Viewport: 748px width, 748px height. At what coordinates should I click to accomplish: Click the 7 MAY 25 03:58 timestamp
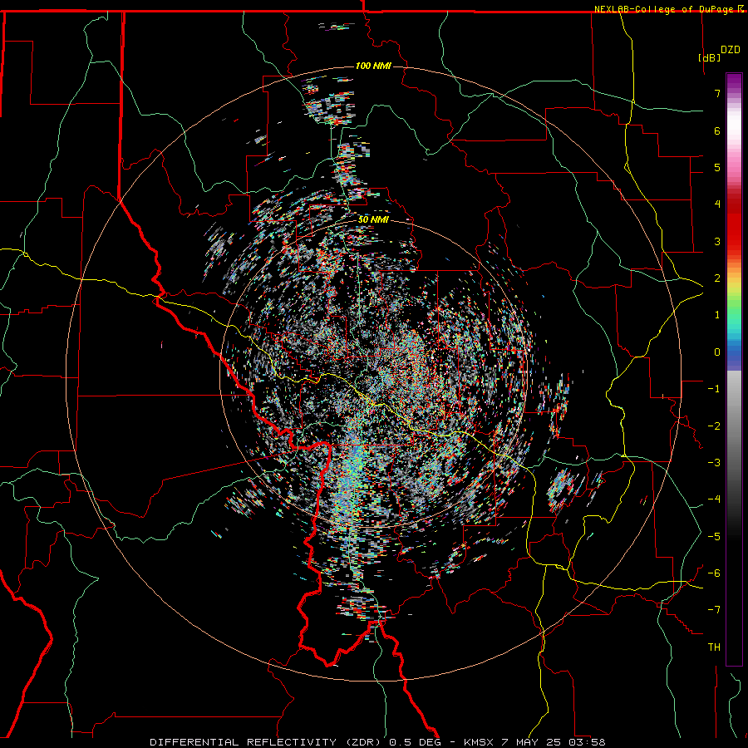click(554, 742)
